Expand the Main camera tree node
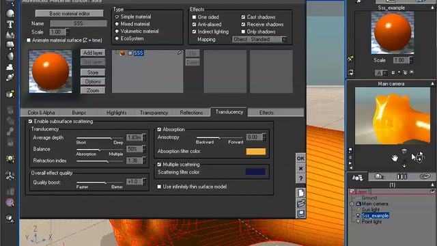 (x=352, y=204)
